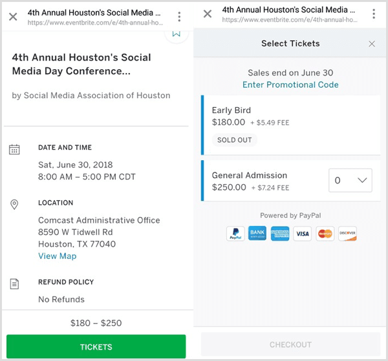Click the eventbrite URL in left address bar
Screen dimensions: 388x361
tap(95, 23)
